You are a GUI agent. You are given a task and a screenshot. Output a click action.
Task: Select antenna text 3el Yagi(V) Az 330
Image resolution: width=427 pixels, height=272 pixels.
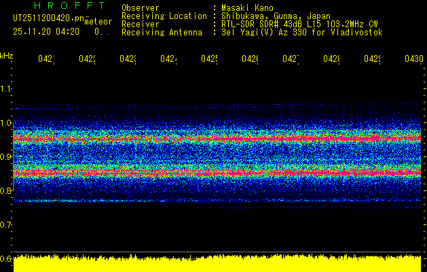(265, 33)
